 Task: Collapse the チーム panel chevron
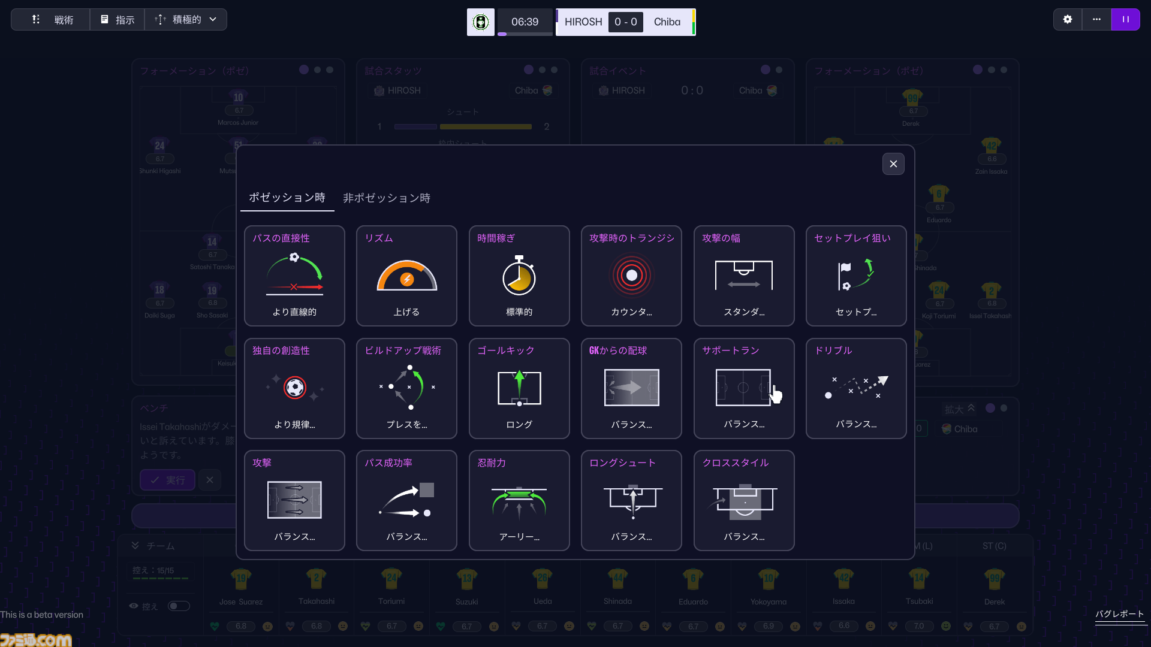coord(135,545)
